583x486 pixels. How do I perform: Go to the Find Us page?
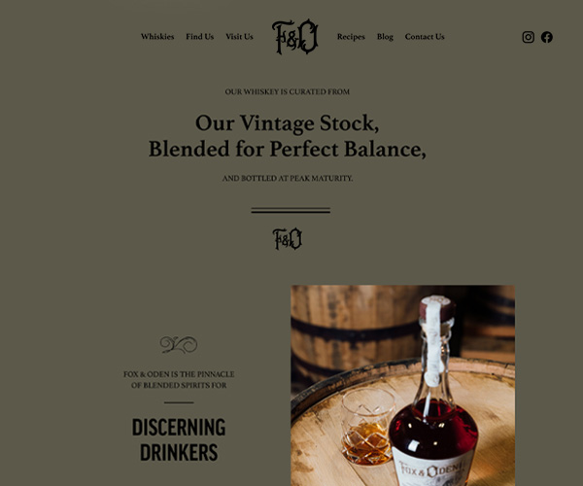tap(199, 36)
